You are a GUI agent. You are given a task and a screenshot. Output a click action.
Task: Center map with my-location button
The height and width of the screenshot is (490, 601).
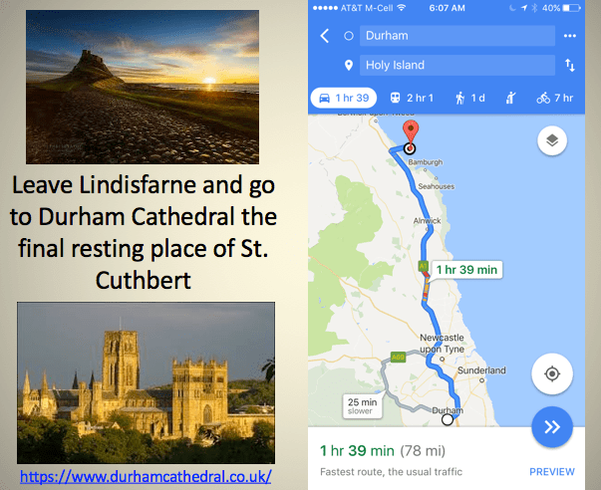tap(551, 374)
